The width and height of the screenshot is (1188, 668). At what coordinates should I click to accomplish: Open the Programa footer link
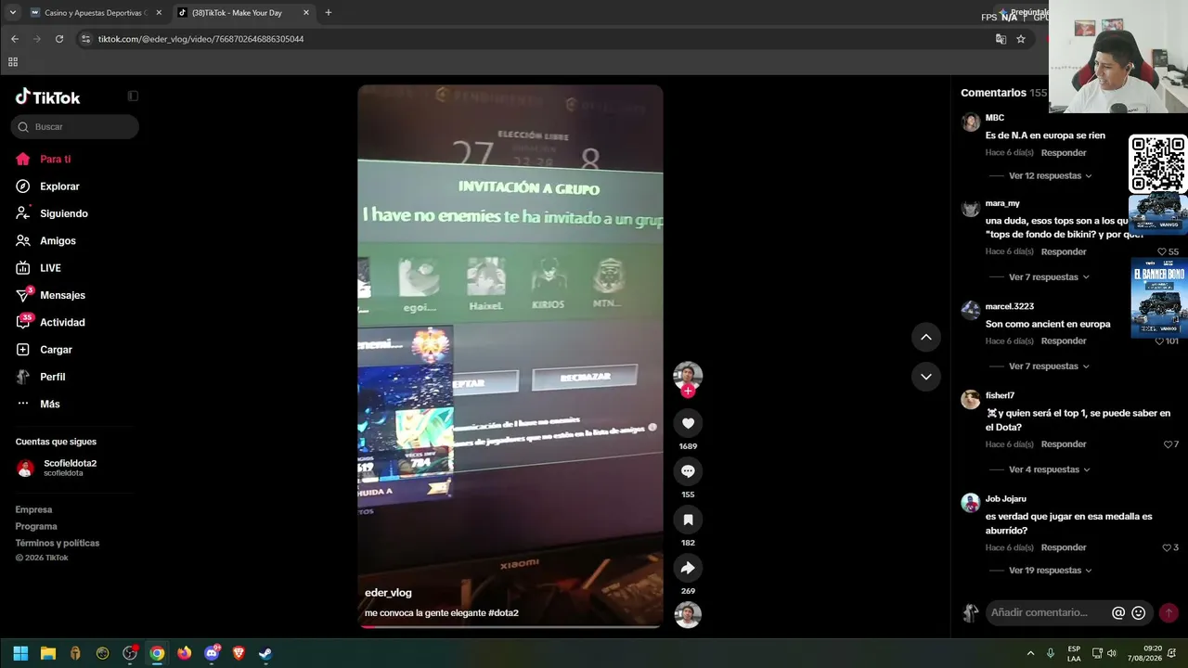[36, 527]
